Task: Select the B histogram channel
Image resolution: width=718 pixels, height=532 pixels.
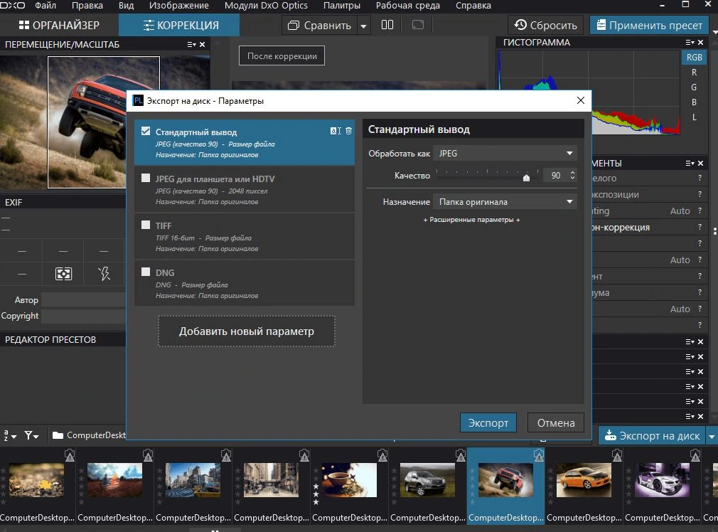Action: point(694,102)
